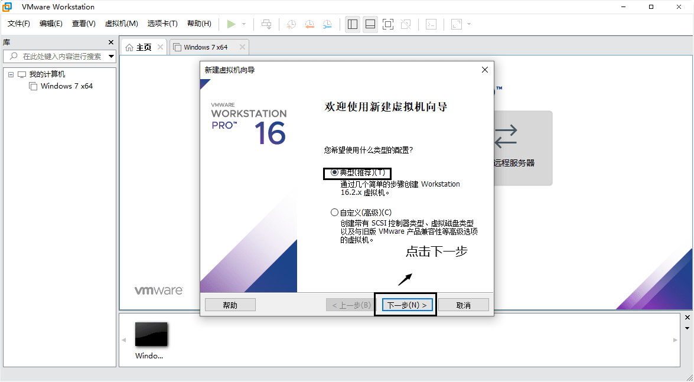Screen dimensions: 694x382
Task: Close the 库 library panel
Action: point(111,43)
